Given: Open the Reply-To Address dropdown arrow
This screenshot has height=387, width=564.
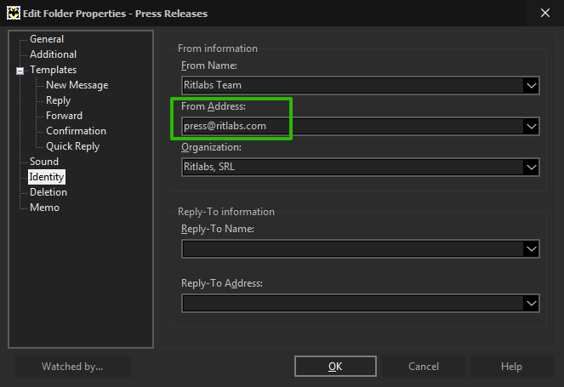Looking at the screenshot, I should click(532, 303).
